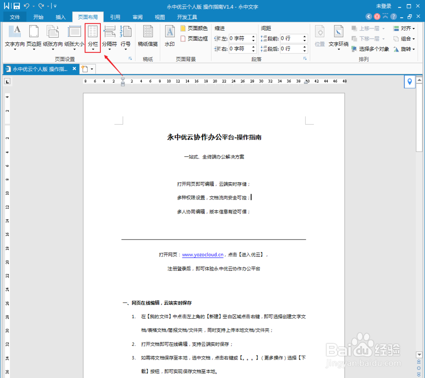The image size is (425, 378).
Task: Open Paragraph dialog launcher
Action: click(x=305, y=59)
